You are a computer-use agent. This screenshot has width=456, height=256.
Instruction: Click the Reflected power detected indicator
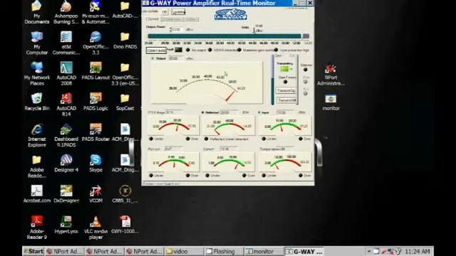(206, 139)
